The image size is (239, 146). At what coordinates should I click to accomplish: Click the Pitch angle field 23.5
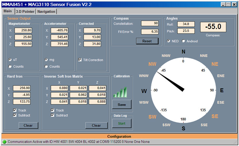coord(186,31)
